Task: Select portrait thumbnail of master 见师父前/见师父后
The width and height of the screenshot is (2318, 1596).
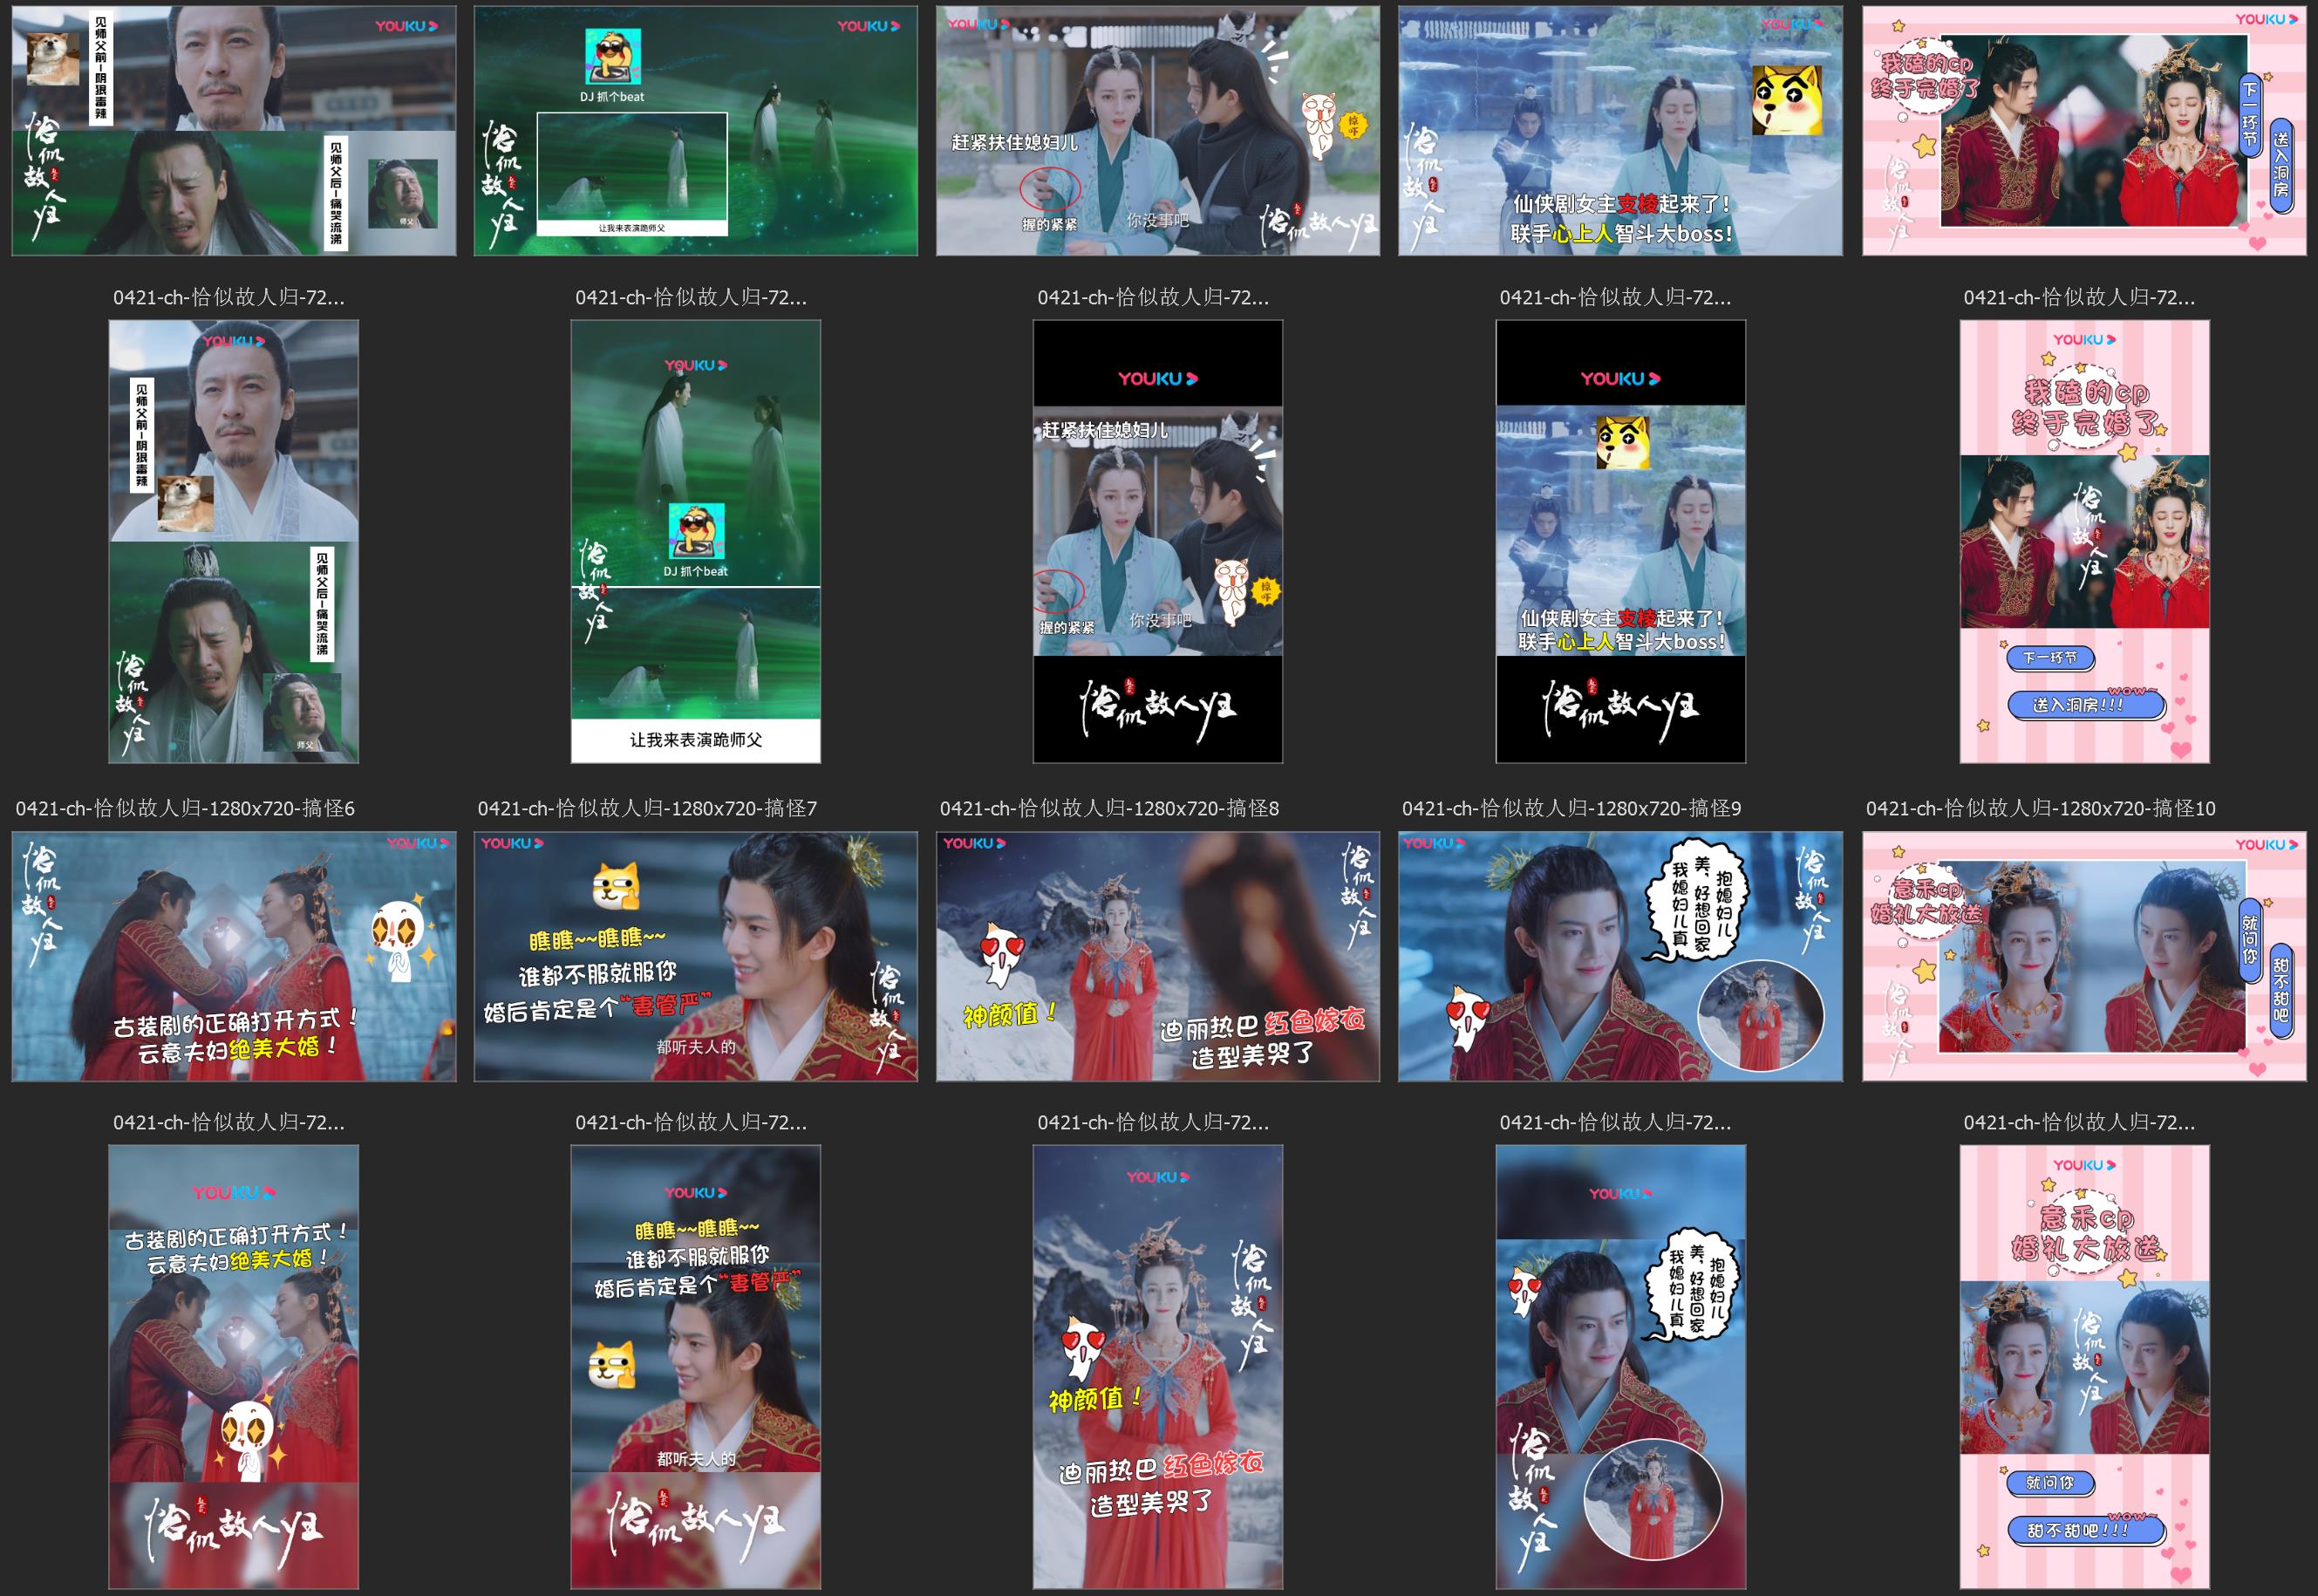Action: 234,541
